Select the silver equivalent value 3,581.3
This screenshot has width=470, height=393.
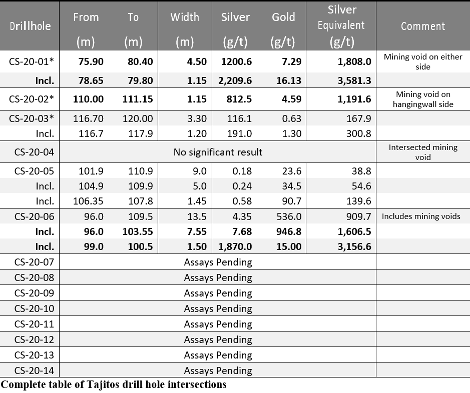353,80
